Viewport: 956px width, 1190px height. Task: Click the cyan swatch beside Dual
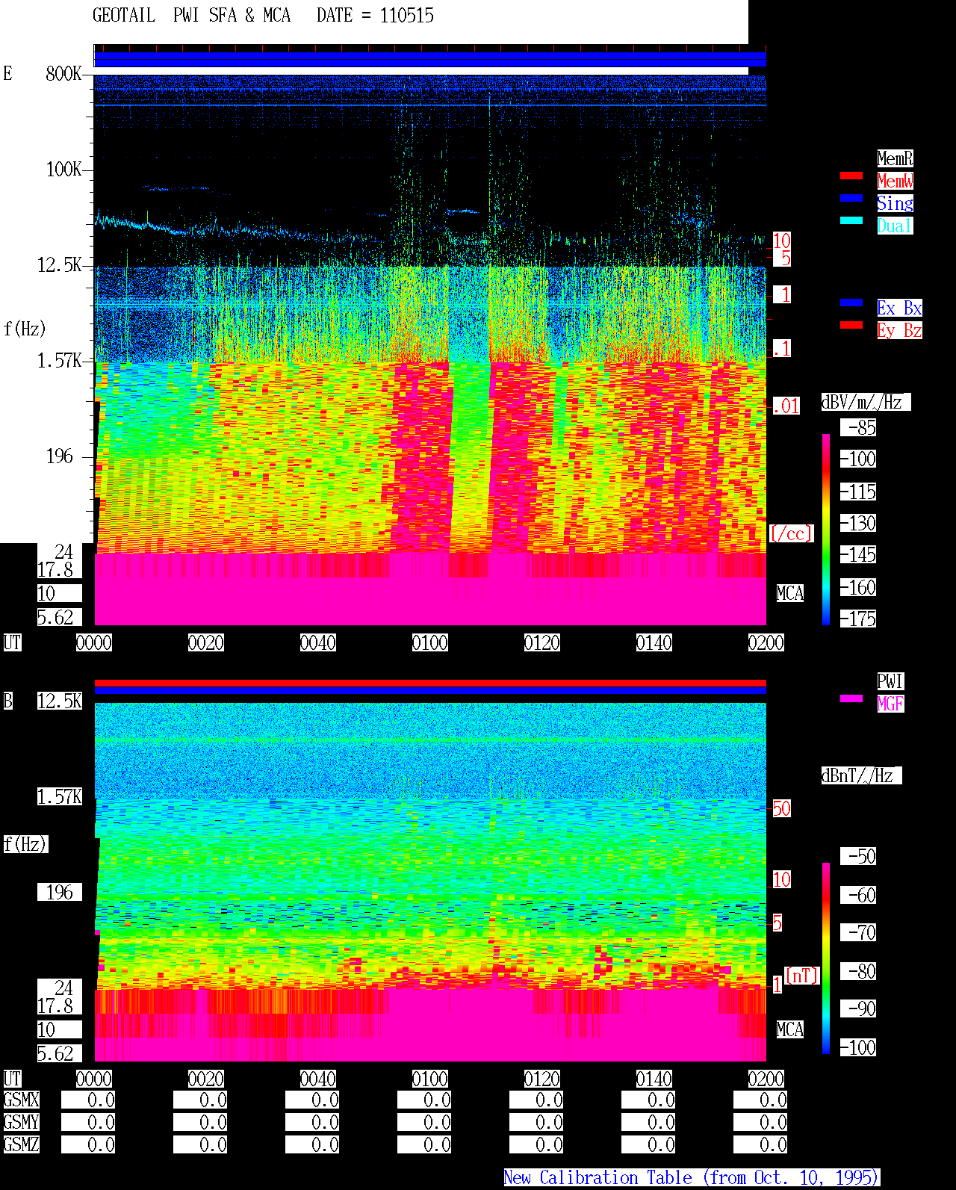coord(851,220)
